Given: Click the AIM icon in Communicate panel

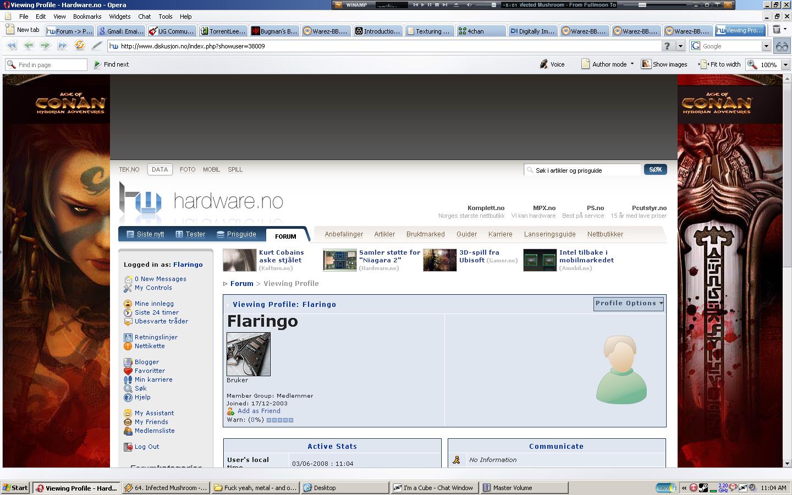Looking at the screenshot, I should pyautogui.click(x=457, y=460).
